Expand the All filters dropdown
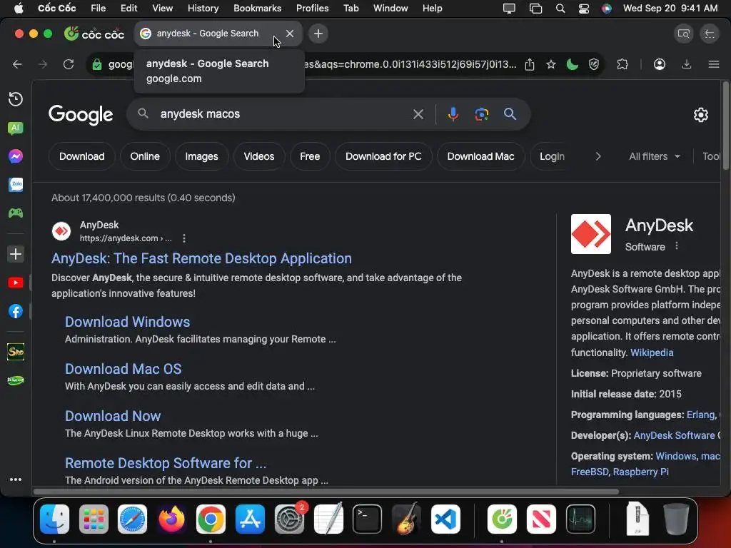Viewport: 731px width, 548px height. coord(655,156)
